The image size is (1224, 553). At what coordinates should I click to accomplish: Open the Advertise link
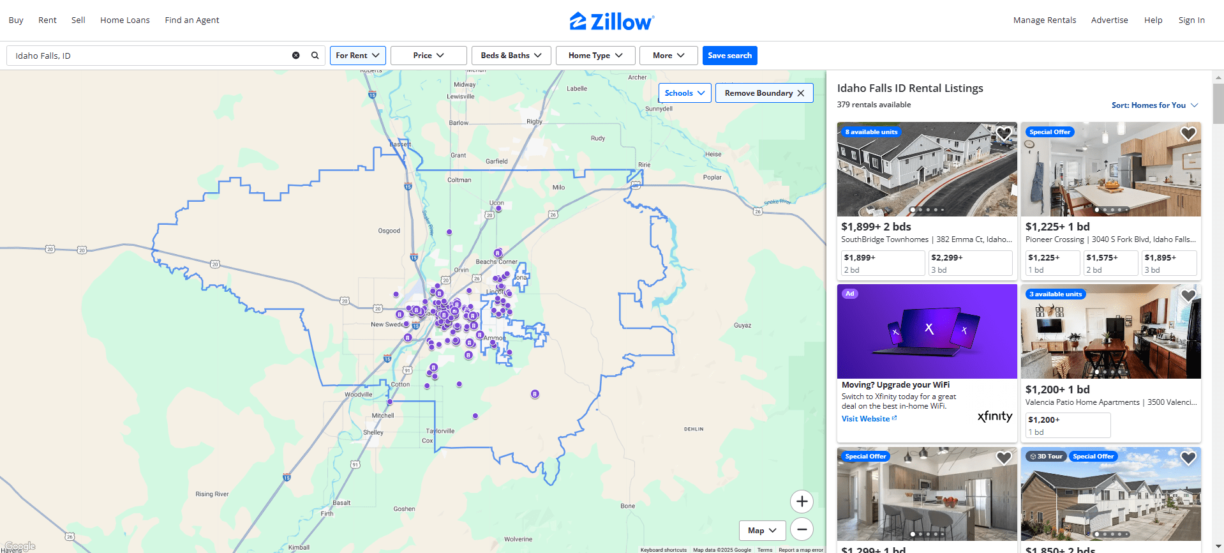tap(1110, 20)
